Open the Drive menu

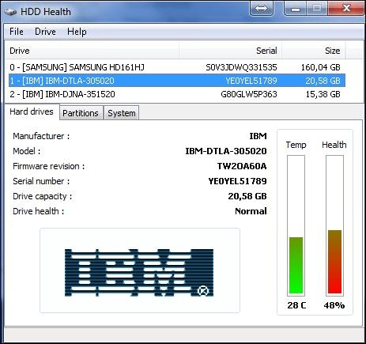point(45,32)
